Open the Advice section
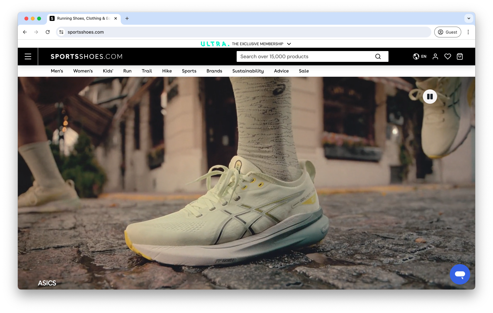 (281, 71)
